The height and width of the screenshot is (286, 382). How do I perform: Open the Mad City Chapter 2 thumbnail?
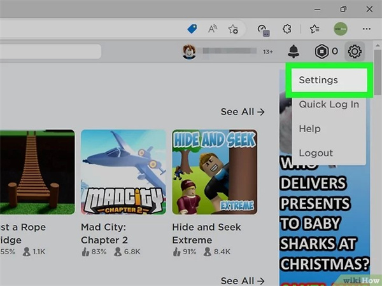pyautogui.click(x=124, y=172)
